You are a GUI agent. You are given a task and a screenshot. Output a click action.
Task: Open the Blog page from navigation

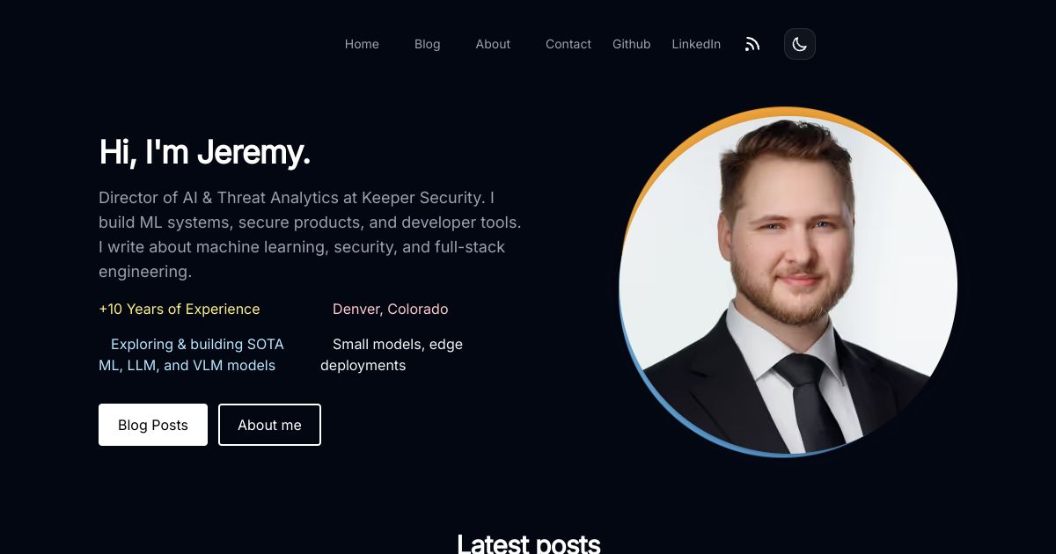coord(428,44)
